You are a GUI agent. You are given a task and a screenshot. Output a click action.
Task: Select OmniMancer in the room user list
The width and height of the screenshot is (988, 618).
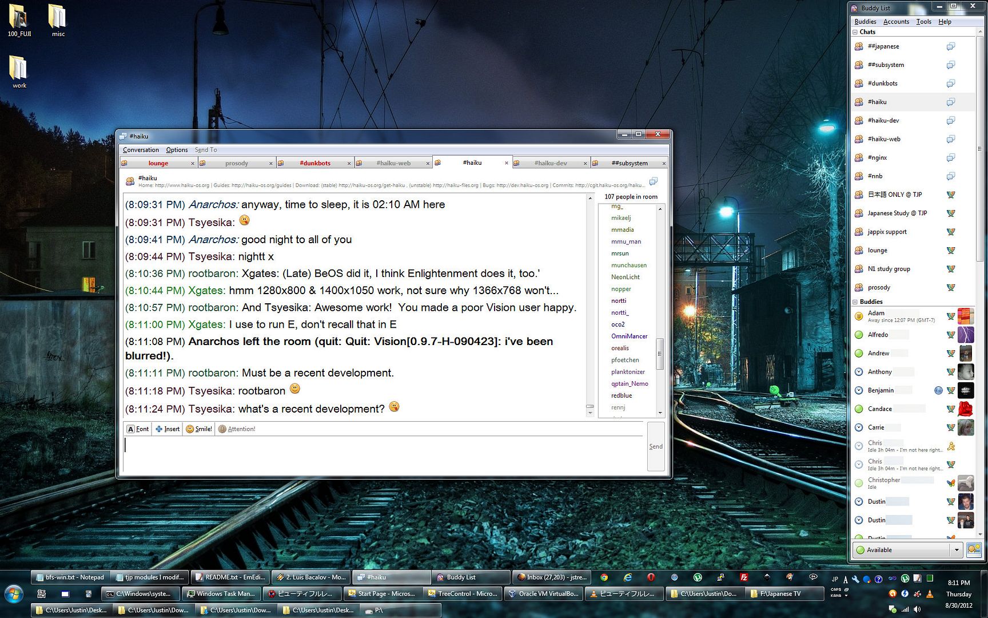629,336
